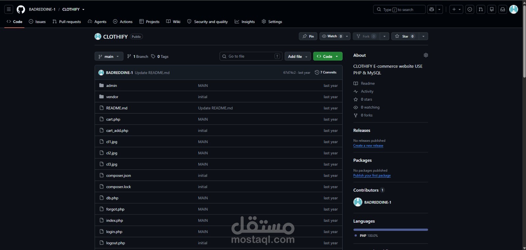Open the logout.php file

tap(115, 243)
